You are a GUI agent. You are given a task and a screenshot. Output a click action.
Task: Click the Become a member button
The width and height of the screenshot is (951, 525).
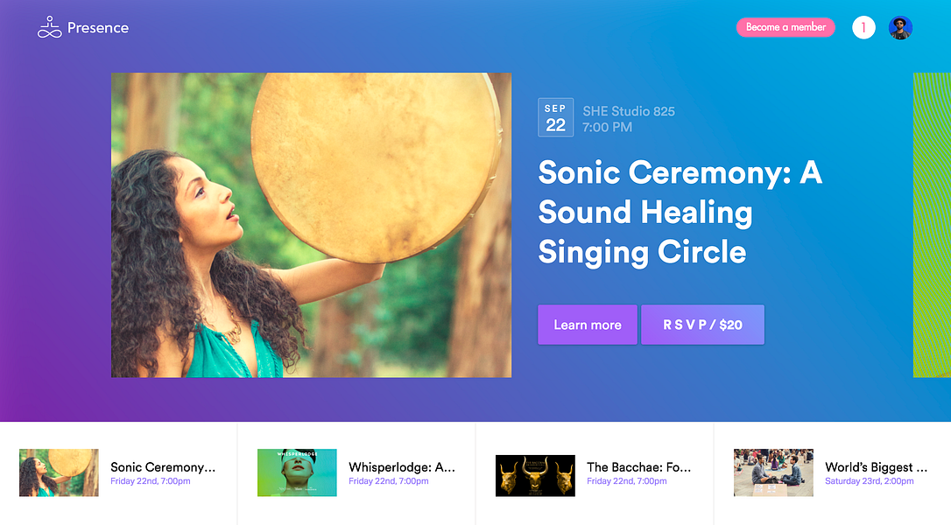785,27
